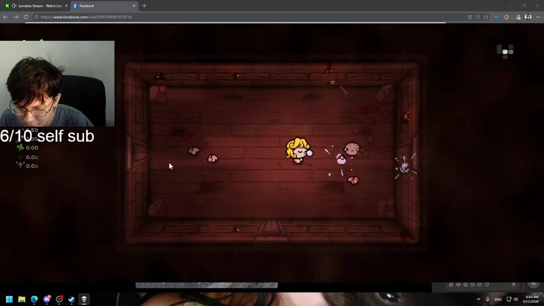Click the zoom magnifier in address bar

[478, 17]
